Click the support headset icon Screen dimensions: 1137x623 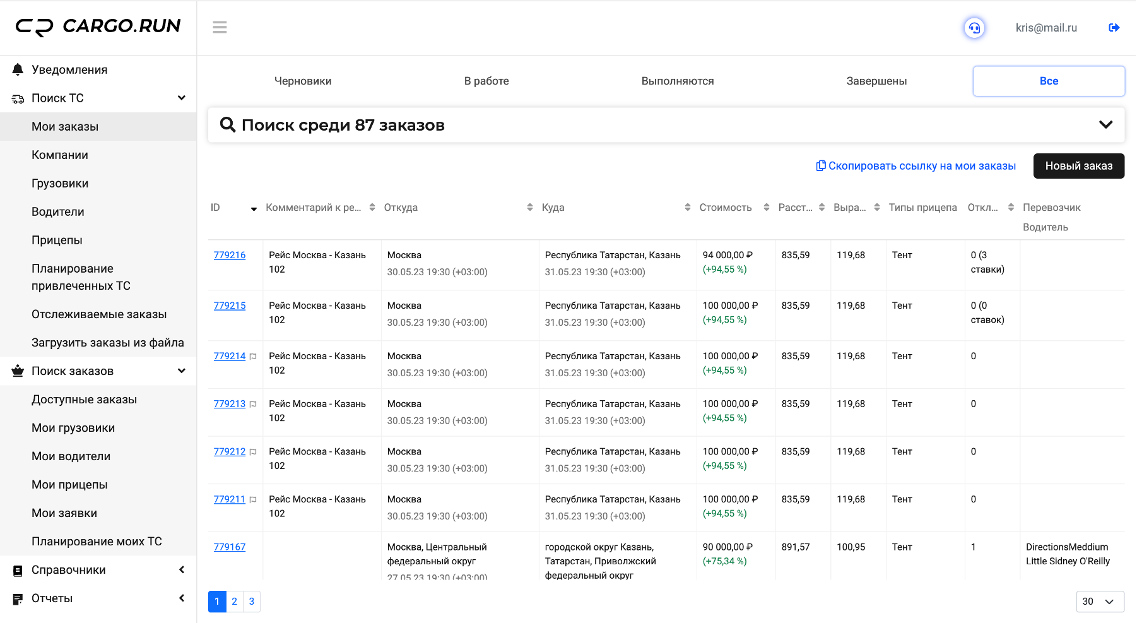coord(974,28)
